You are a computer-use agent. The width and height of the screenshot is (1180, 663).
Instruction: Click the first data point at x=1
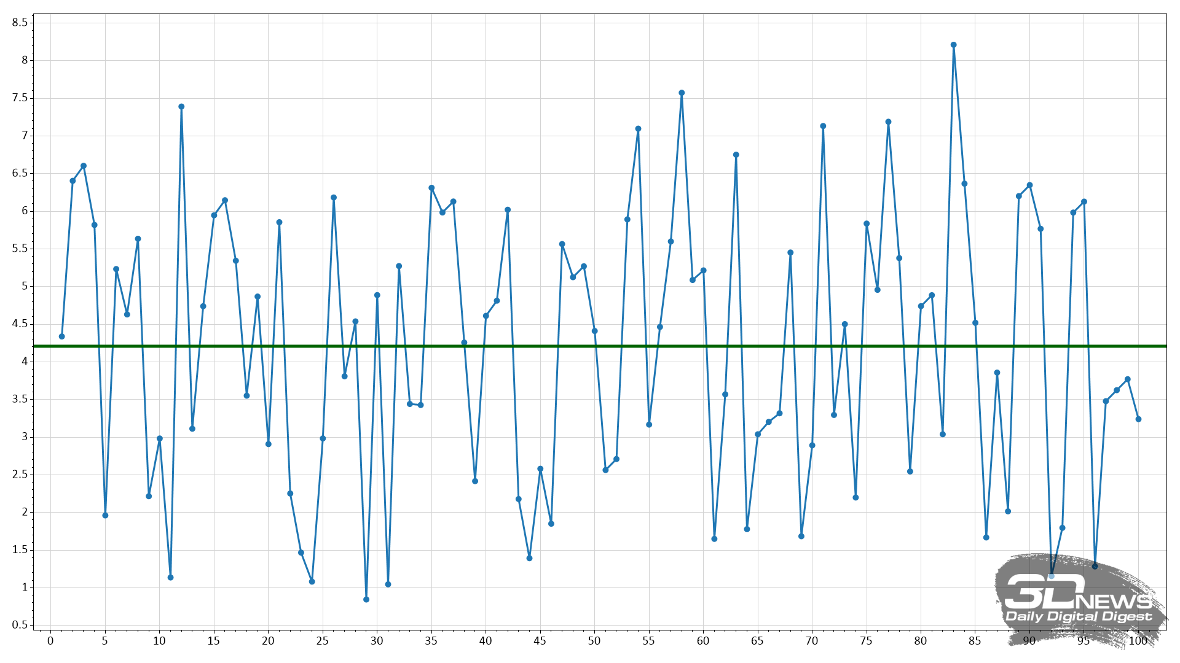pos(61,336)
